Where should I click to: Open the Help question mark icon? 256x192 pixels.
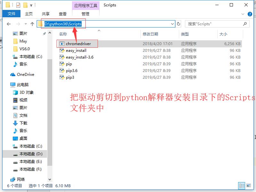[x=250, y=14]
